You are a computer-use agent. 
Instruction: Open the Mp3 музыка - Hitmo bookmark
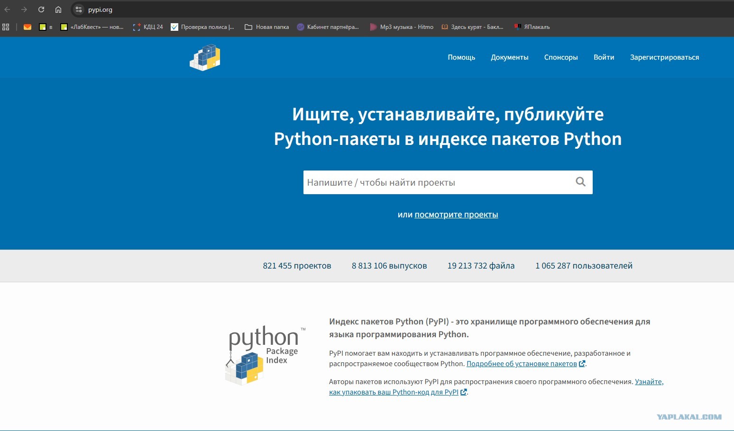pos(402,27)
